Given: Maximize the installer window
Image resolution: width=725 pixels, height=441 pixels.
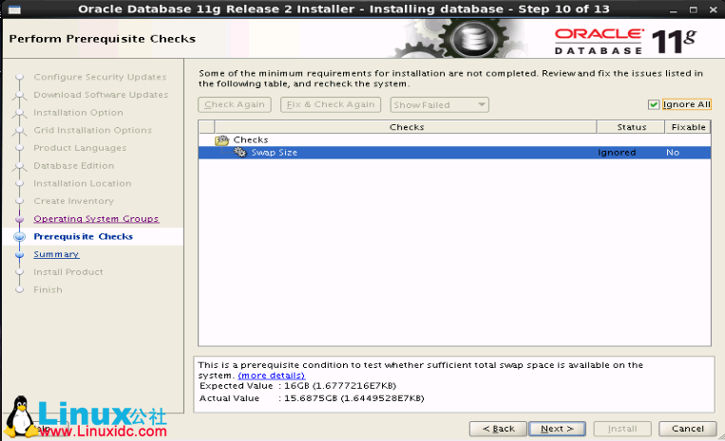Looking at the screenshot, I should click(x=693, y=9).
